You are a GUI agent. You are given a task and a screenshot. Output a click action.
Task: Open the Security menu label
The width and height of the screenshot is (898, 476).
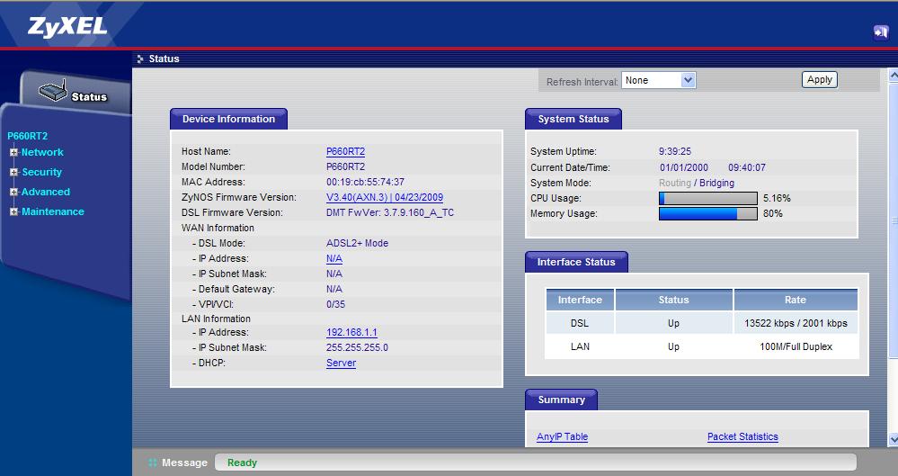coord(42,172)
